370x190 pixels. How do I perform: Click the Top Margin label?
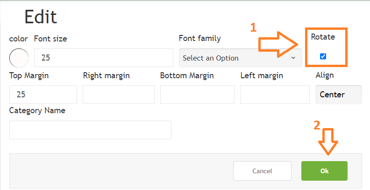click(29, 76)
